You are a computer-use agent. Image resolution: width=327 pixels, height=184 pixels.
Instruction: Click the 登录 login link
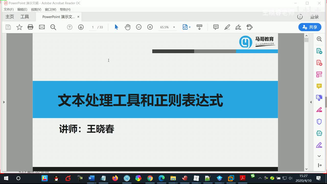point(314,17)
